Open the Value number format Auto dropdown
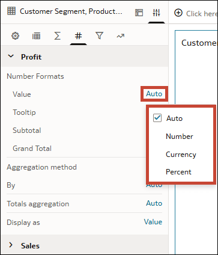This screenshot has width=218, height=255. (154, 94)
